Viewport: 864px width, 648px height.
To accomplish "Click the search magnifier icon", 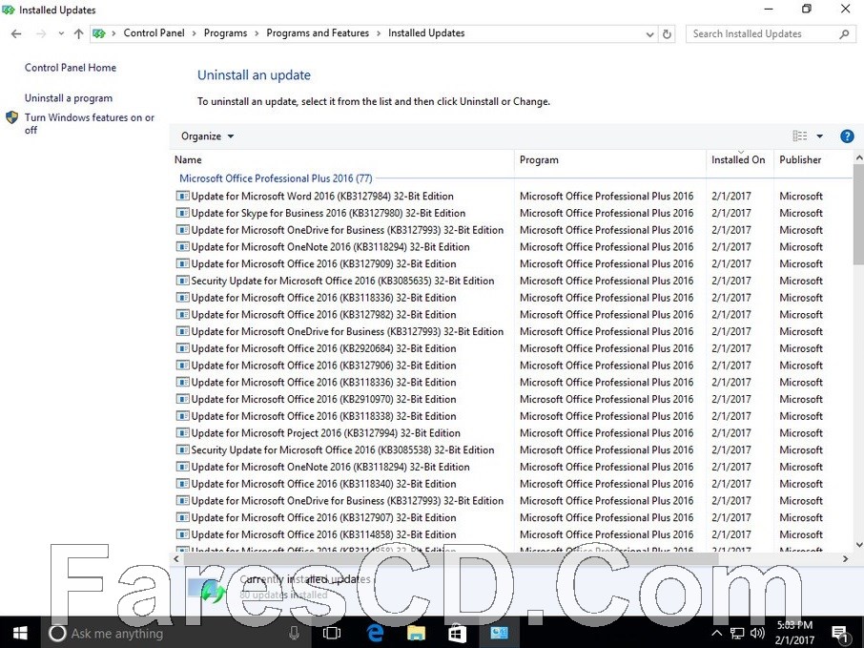I will tap(844, 34).
